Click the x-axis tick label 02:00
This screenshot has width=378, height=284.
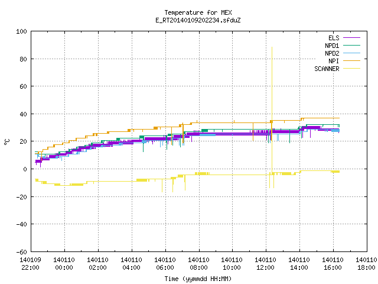[97, 267]
